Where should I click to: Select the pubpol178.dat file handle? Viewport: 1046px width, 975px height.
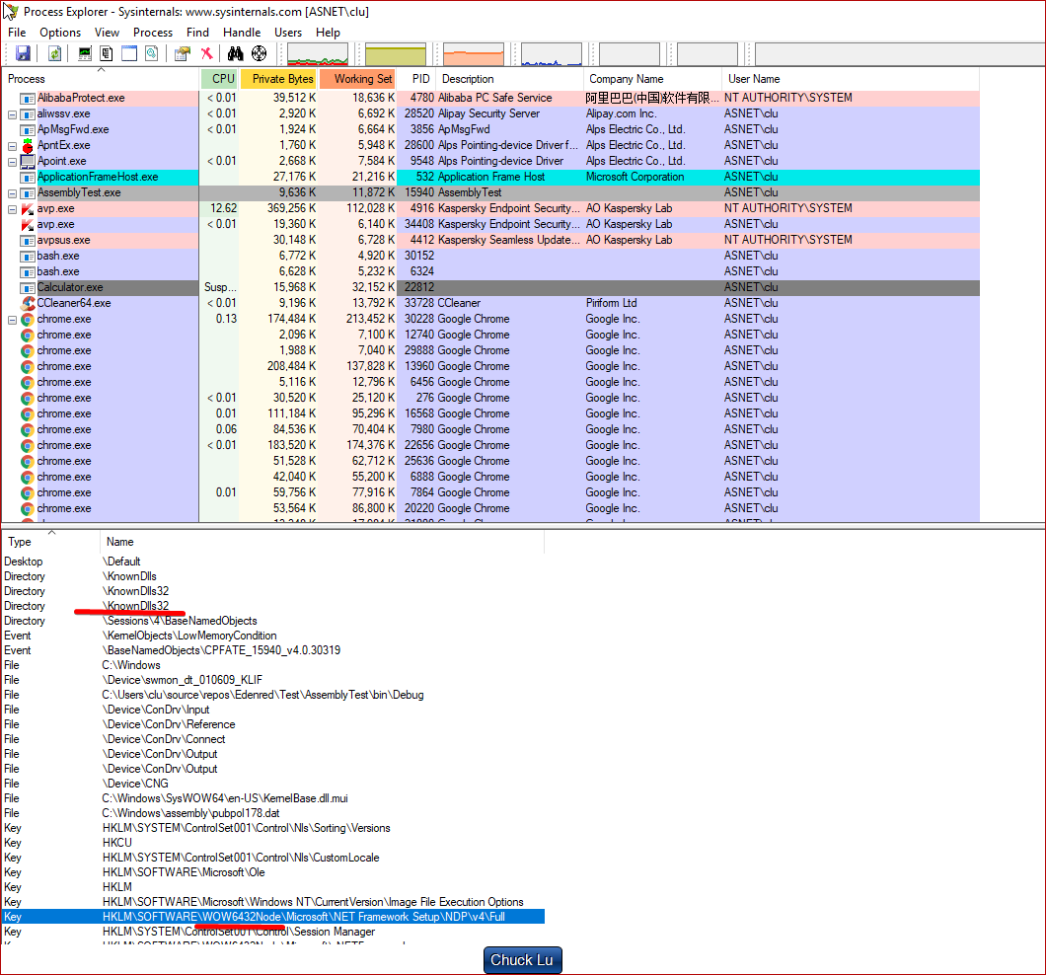point(273,813)
